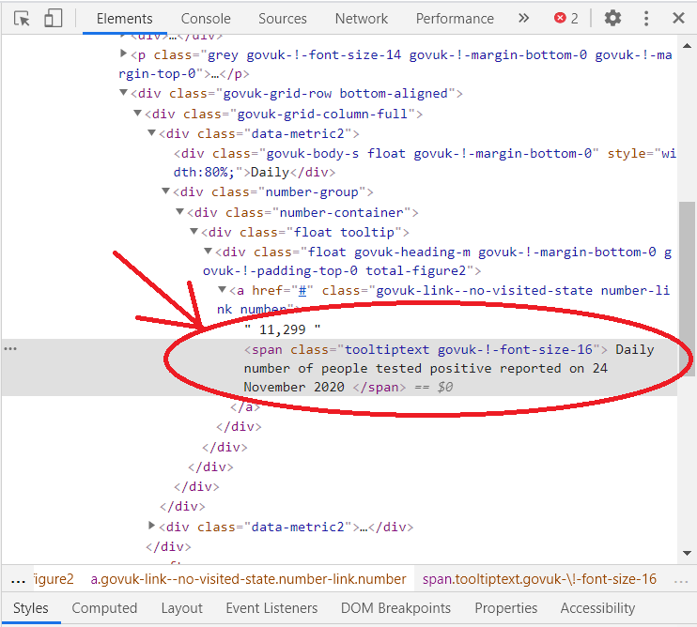The width and height of the screenshot is (697, 627).
Task: Click the scrollbar down arrow
Action: coord(688,553)
